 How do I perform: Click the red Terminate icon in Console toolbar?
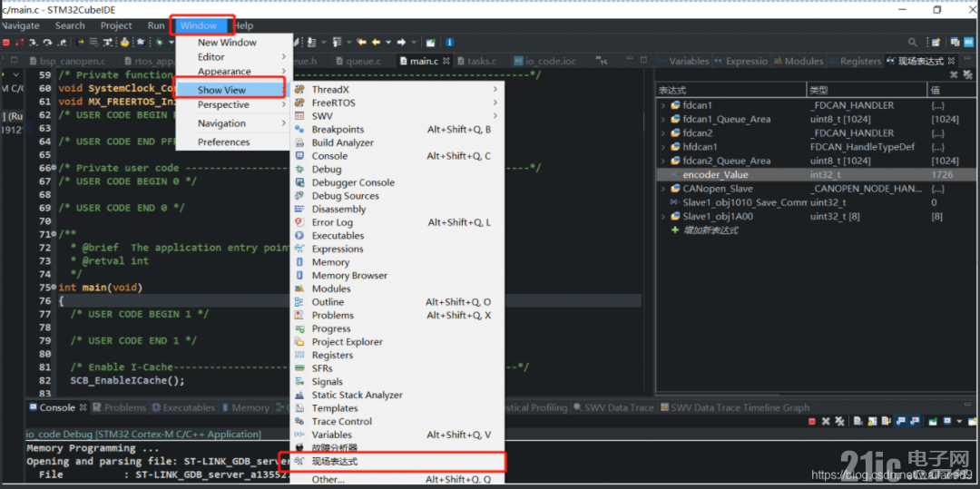[x=812, y=422]
